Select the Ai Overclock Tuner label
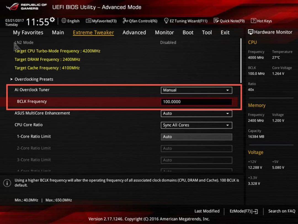This screenshot has width=298, height=224. pos(32,90)
